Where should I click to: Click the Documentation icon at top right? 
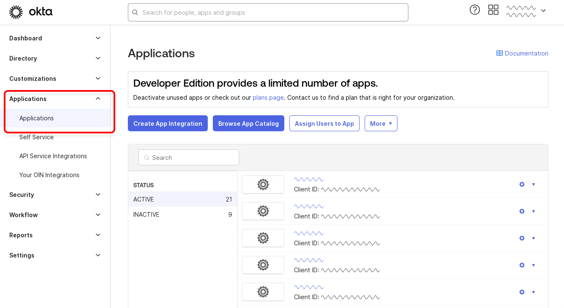tap(500, 53)
